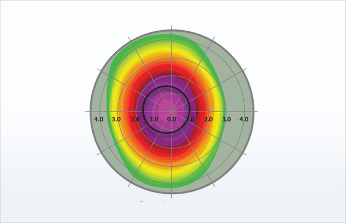Click the left 2.0 axis label
The width and height of the screenshot is (346, 223).
pos(135,120)
